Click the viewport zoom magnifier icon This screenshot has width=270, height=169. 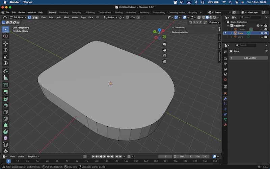[x=165, y=44]
